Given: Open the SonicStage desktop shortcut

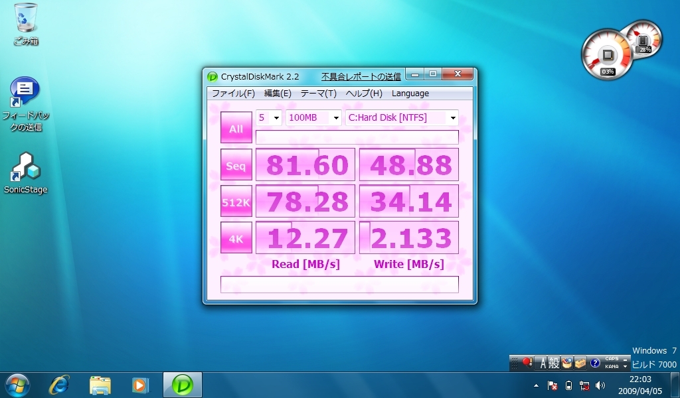Looking at the screenshot, I should (x=25, y=172).
